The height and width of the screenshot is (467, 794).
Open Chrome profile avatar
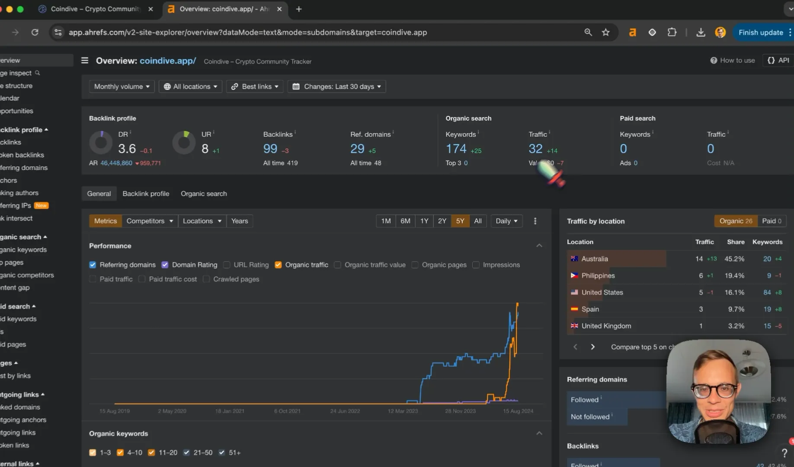[x=720, y=32]
